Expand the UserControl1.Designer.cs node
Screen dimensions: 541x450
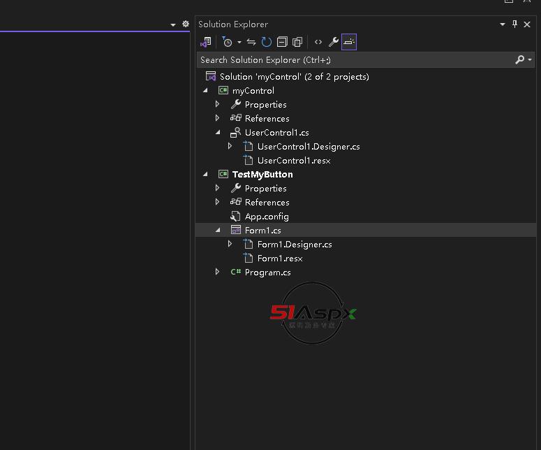point(230,147)
